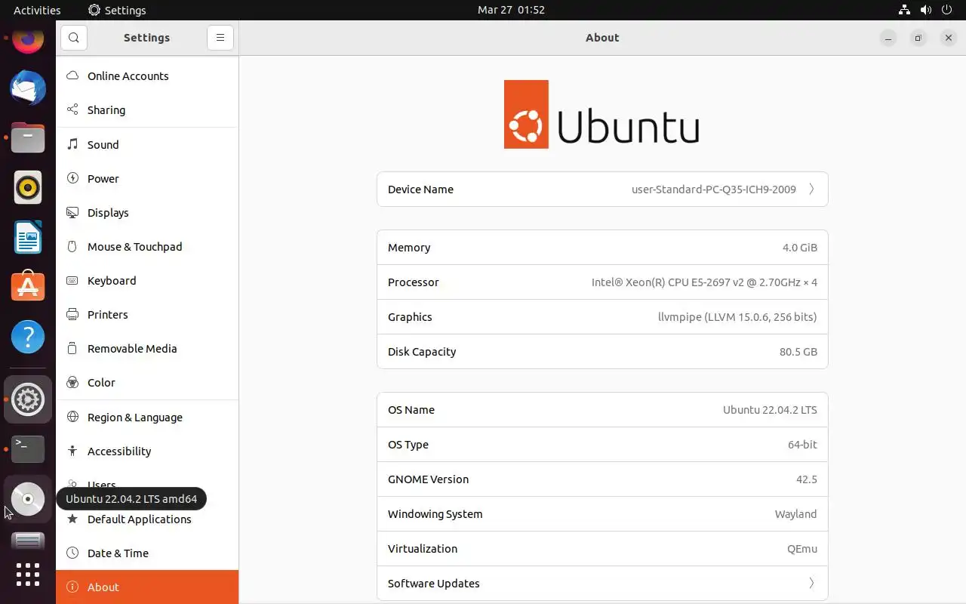The height and width of the screenshot is (604, 966).
Task: Open Files manager from the dock
Action: click(x=28, y=137)
